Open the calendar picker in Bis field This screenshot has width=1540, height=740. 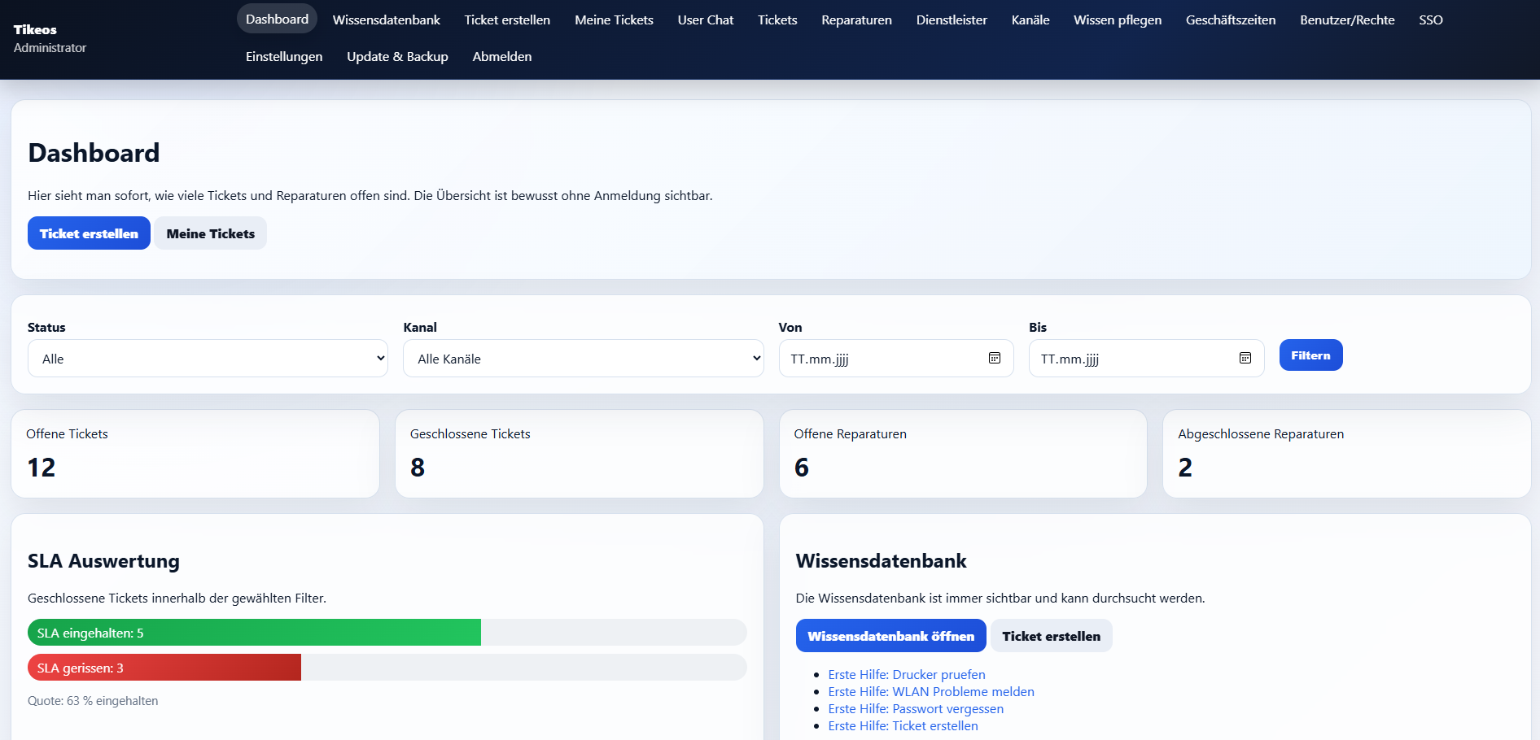click(1245, 358)
